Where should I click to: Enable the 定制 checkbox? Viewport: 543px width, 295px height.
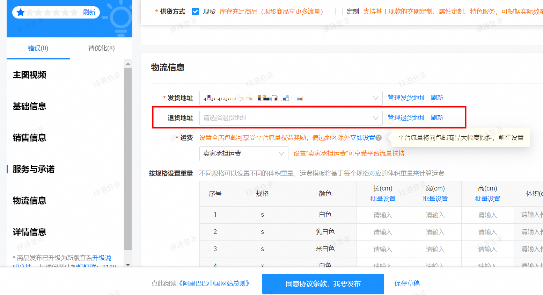(x=339, y=12)
